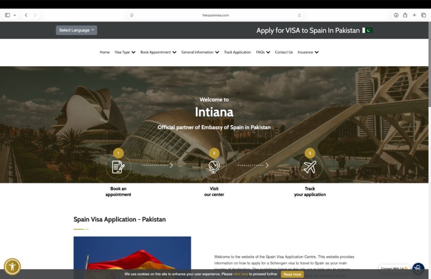Reload the page with the refresh icon
The height and width of the screenshot is (279, 431).
coord(299,15)
